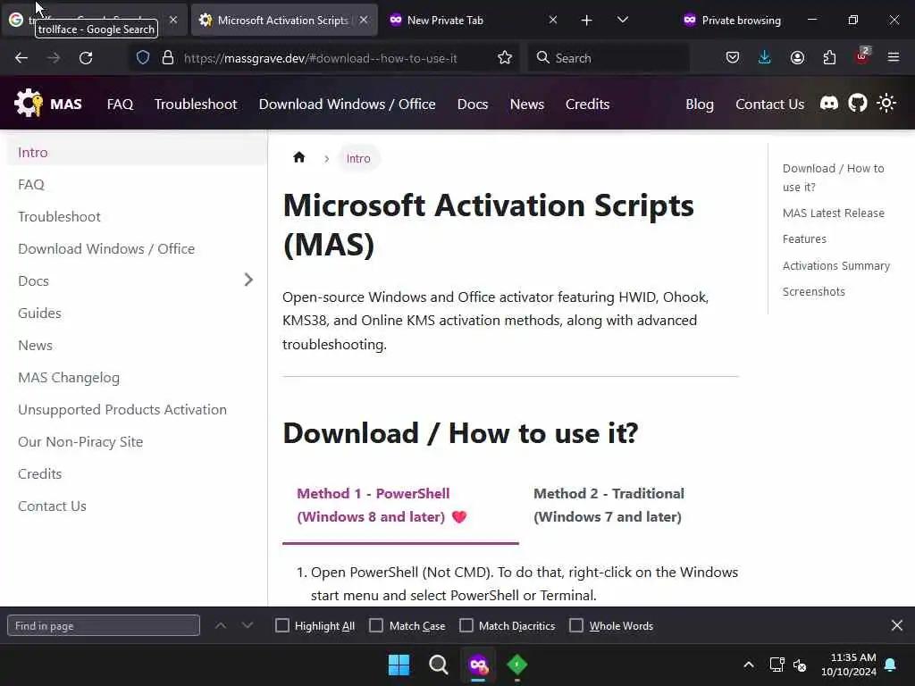Open Our Non-Piracy Site link

pos(80,441)
